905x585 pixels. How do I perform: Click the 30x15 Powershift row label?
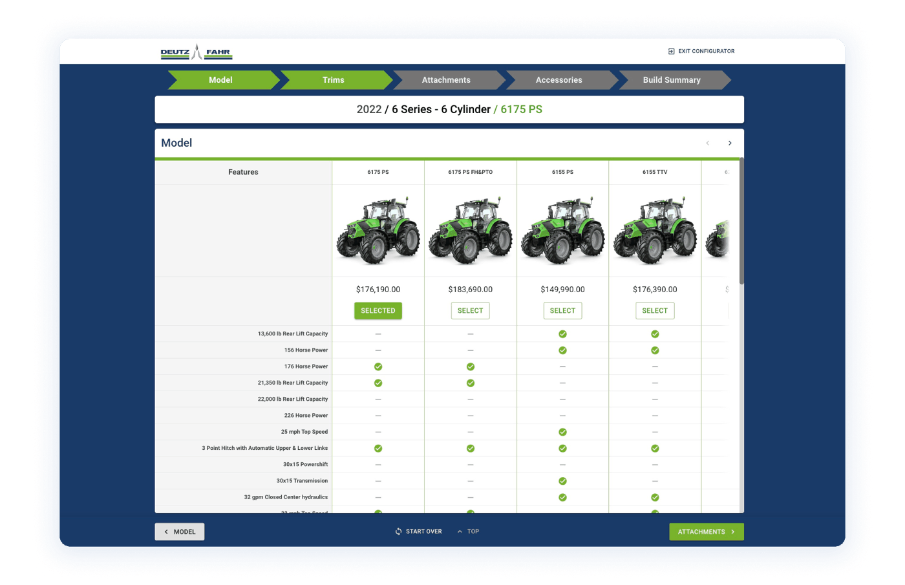click(x=305, y=465)
